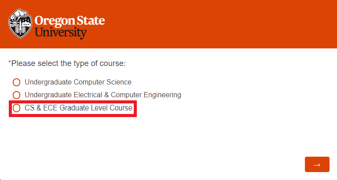Choose the Undergraduate Electrical & Computer Engineering radio
This screenshot has width=337, height=180.
click(17, 95)
